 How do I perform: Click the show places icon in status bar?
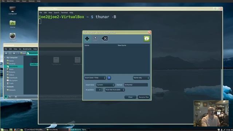point(6,97)
